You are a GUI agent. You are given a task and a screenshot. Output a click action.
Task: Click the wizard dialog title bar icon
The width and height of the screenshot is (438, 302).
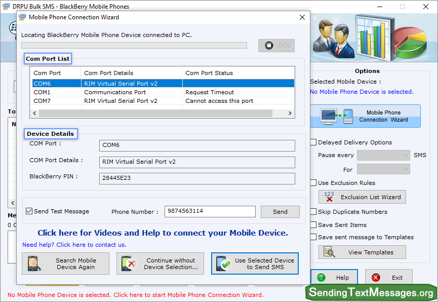point(22,17)
